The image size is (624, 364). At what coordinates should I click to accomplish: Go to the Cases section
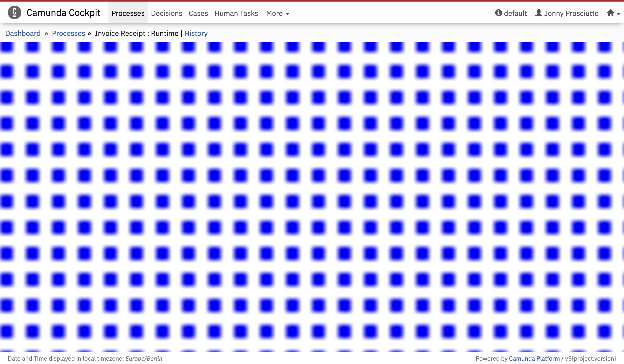(x=198, y=13)
